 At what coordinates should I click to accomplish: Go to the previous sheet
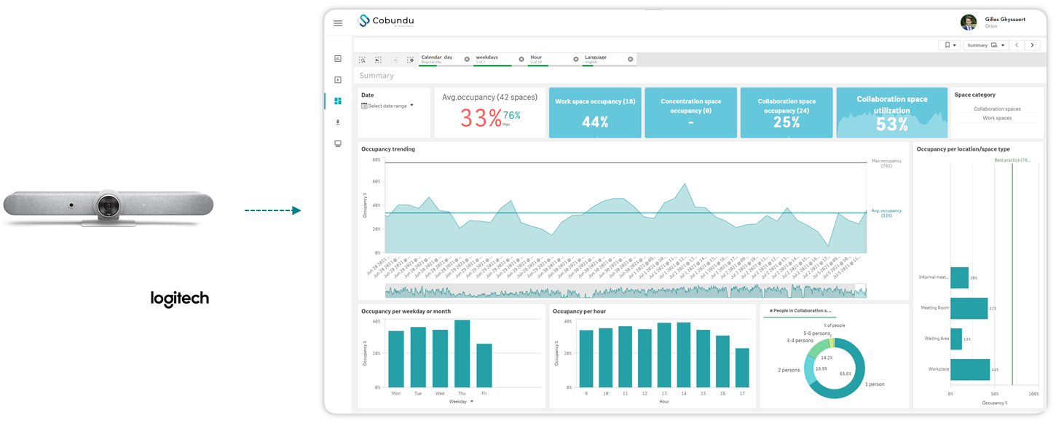[x=1017, y=45]
